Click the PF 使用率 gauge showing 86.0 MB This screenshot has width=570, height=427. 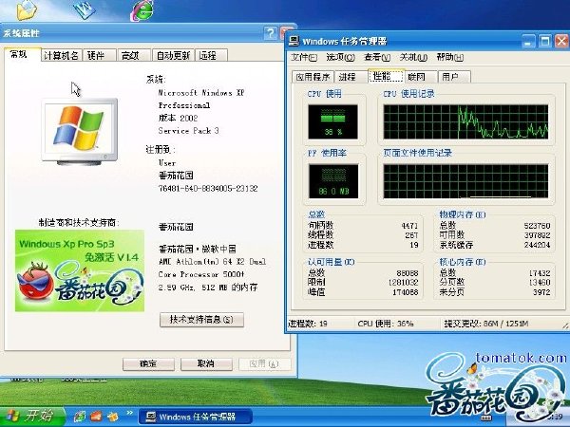(333, 181)
